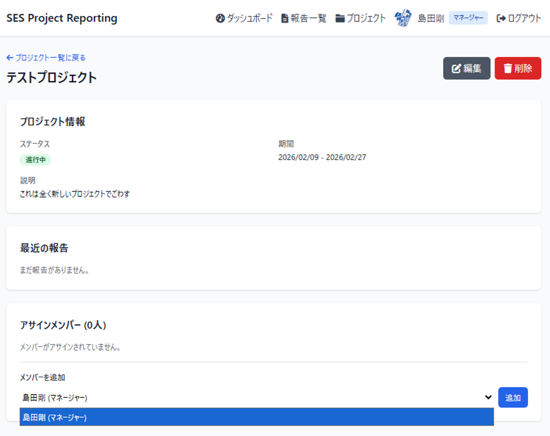This screenshot has height=436, width=550.
Task: Click the pencil edit icon
Action: point(456,68)
